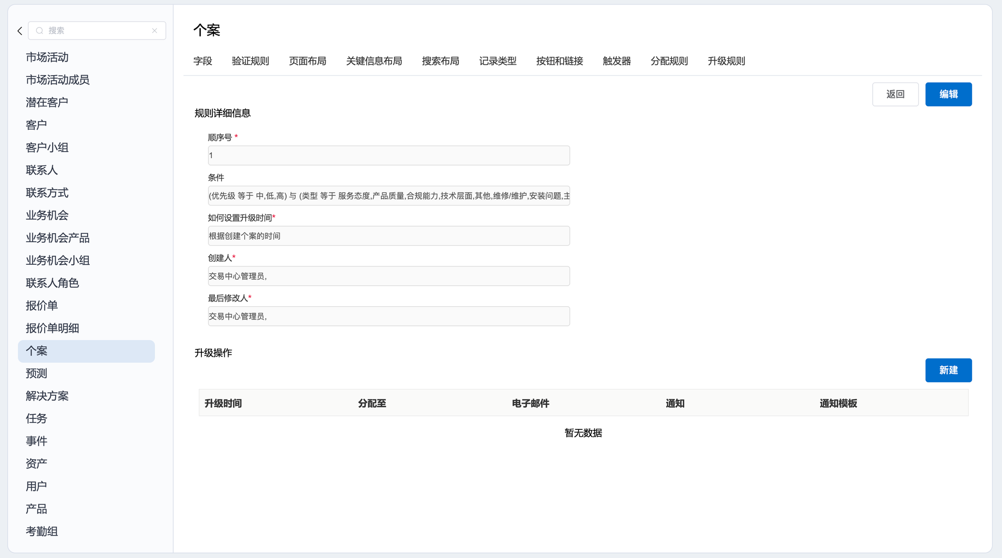Click the 条件 criteria field
This screenshot has height=558, width=1002.
(389, 196)
